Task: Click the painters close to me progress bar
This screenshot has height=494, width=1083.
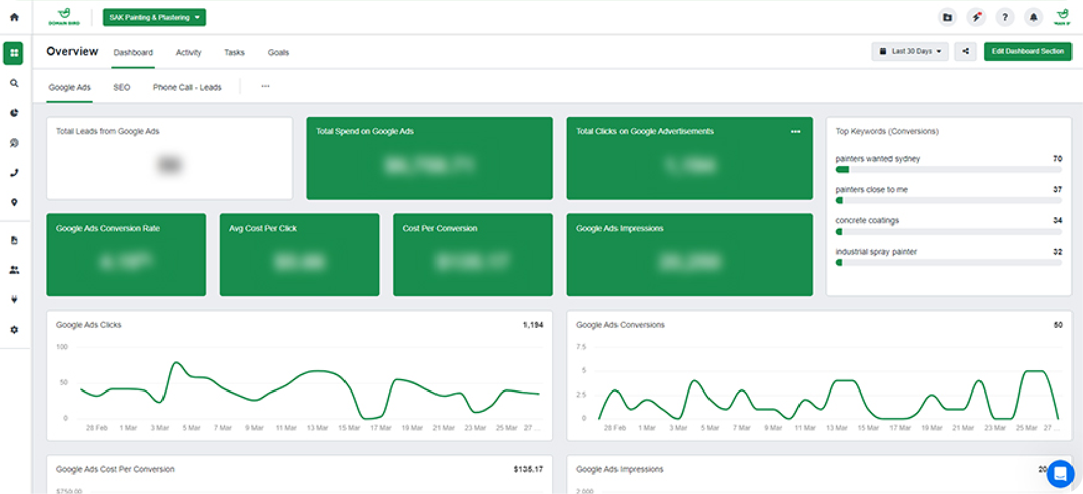Action: click(x=949, y=200)
